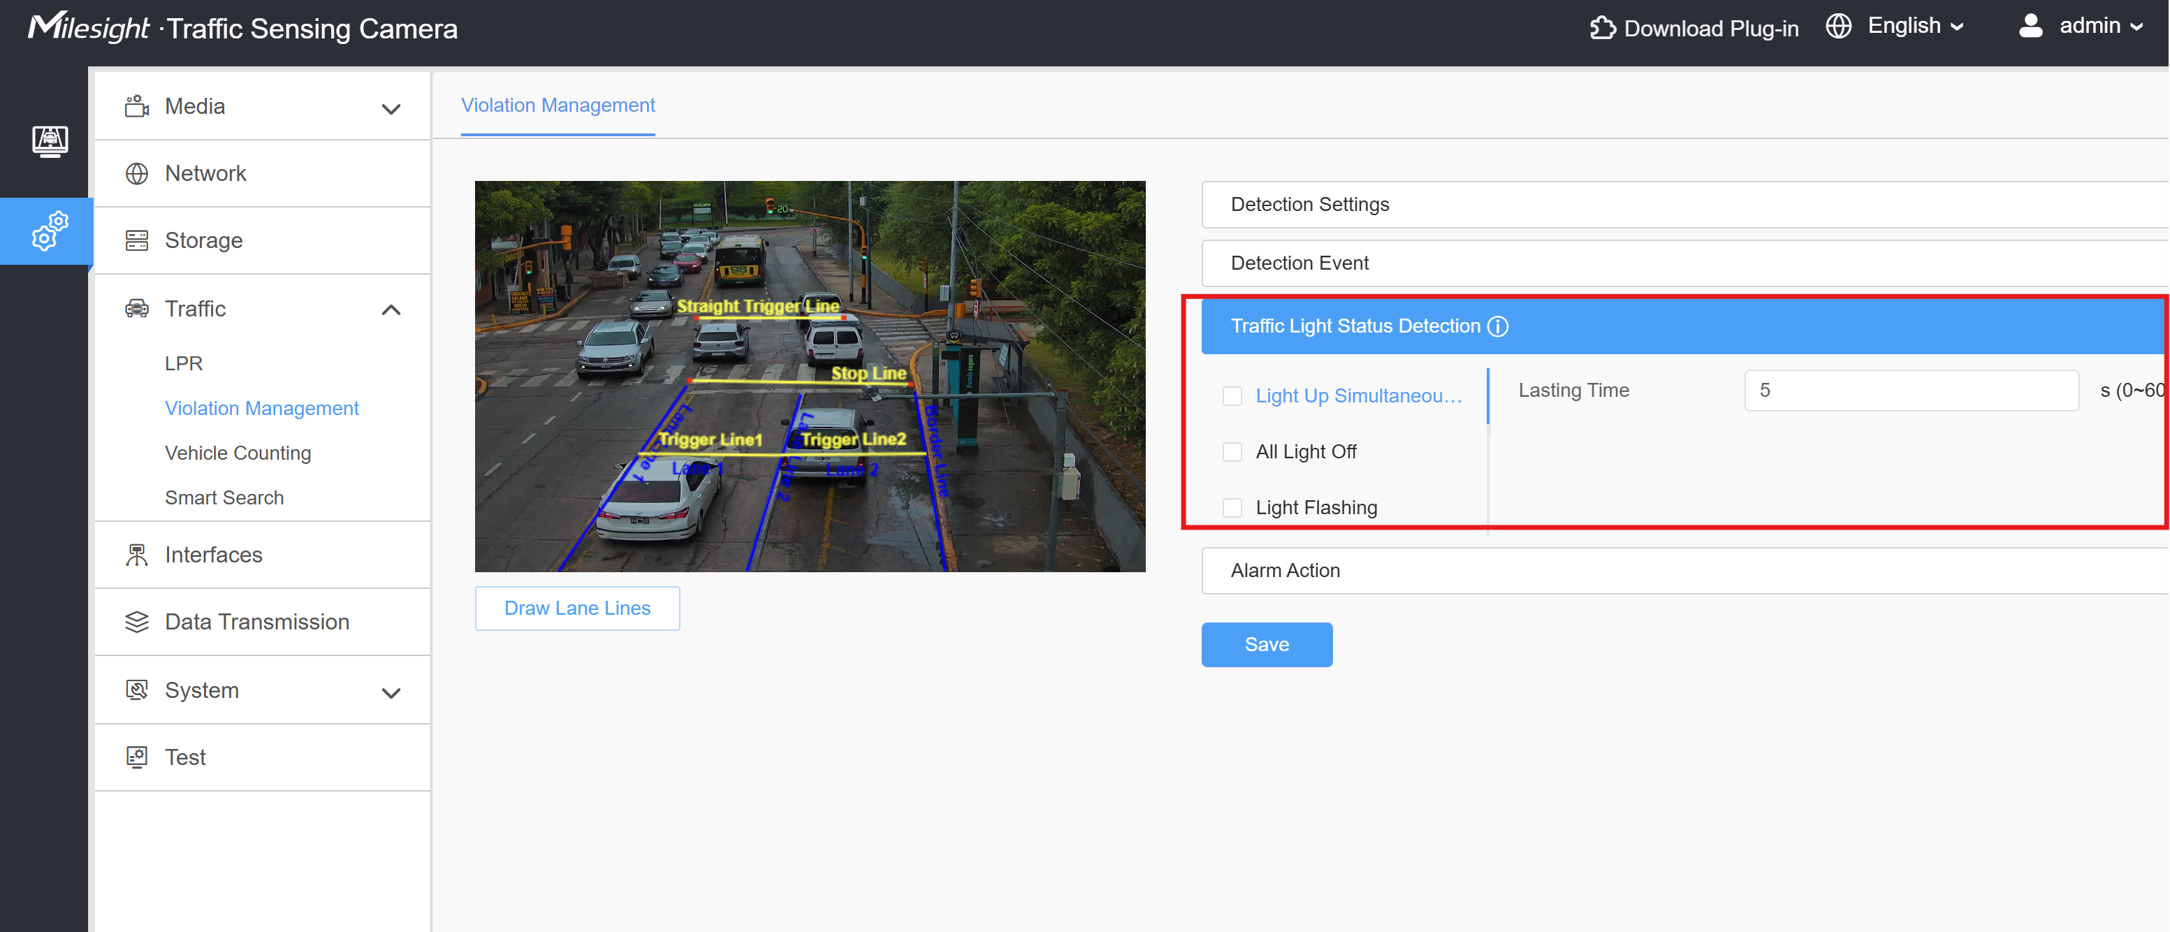Tick the Light Flashing checkbox
This screenshot has width=2170, height=932.
(1232, 507)
